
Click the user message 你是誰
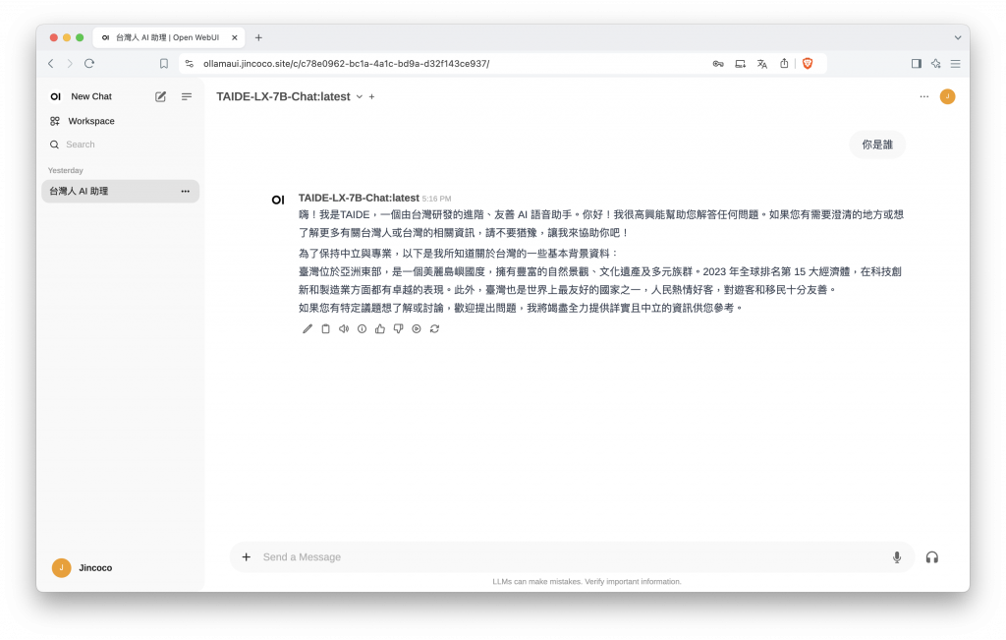[x=877, y=145]
